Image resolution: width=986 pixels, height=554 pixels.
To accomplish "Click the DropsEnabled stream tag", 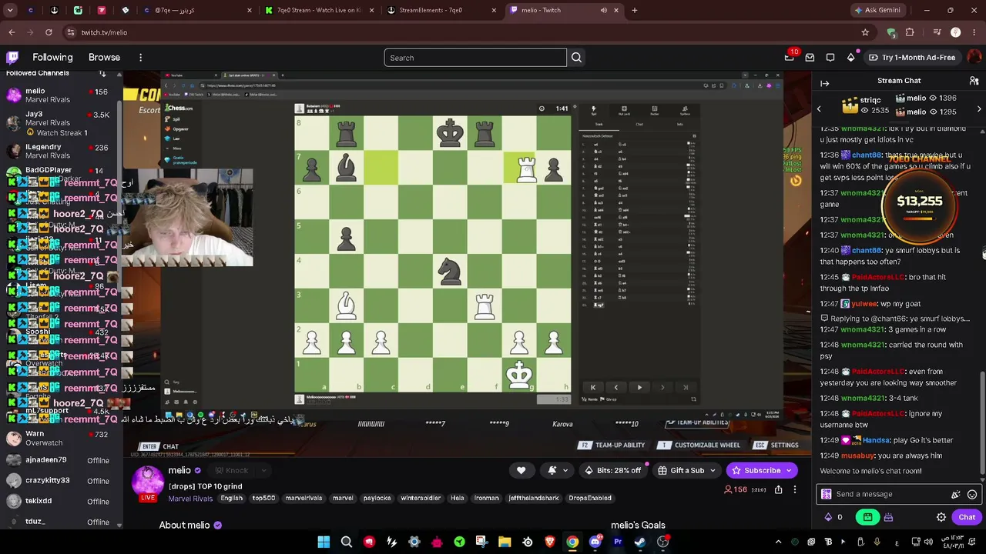I will pos(590,498).
